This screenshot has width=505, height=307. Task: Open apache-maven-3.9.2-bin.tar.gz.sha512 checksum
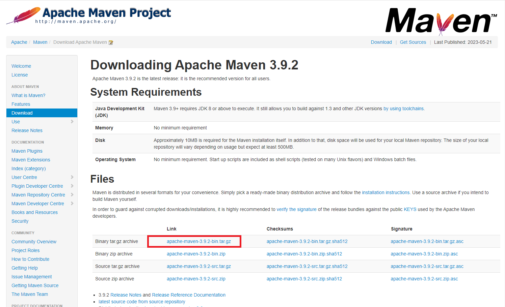pyautogui.click(x=307, y=241)
